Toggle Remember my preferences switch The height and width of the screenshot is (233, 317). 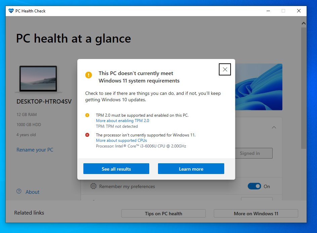[254, 186]
